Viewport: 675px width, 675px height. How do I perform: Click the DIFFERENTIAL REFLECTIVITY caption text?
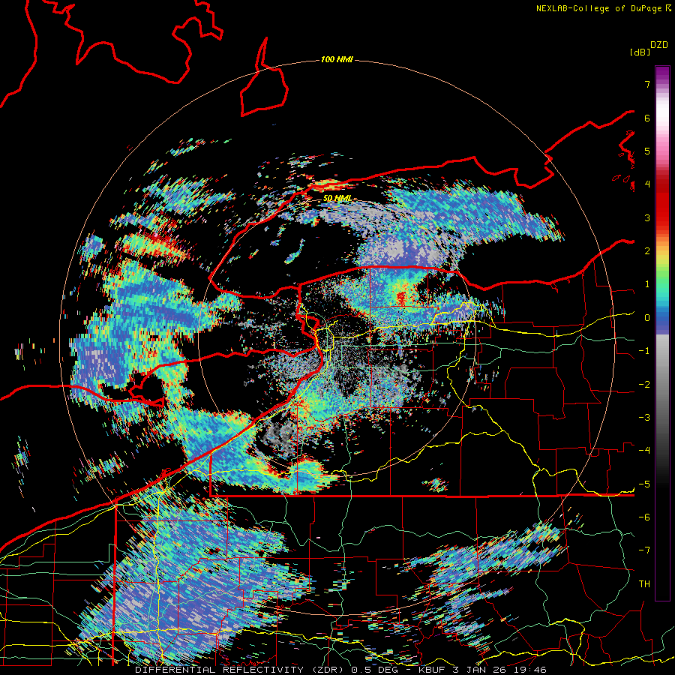tap(220, 670)
